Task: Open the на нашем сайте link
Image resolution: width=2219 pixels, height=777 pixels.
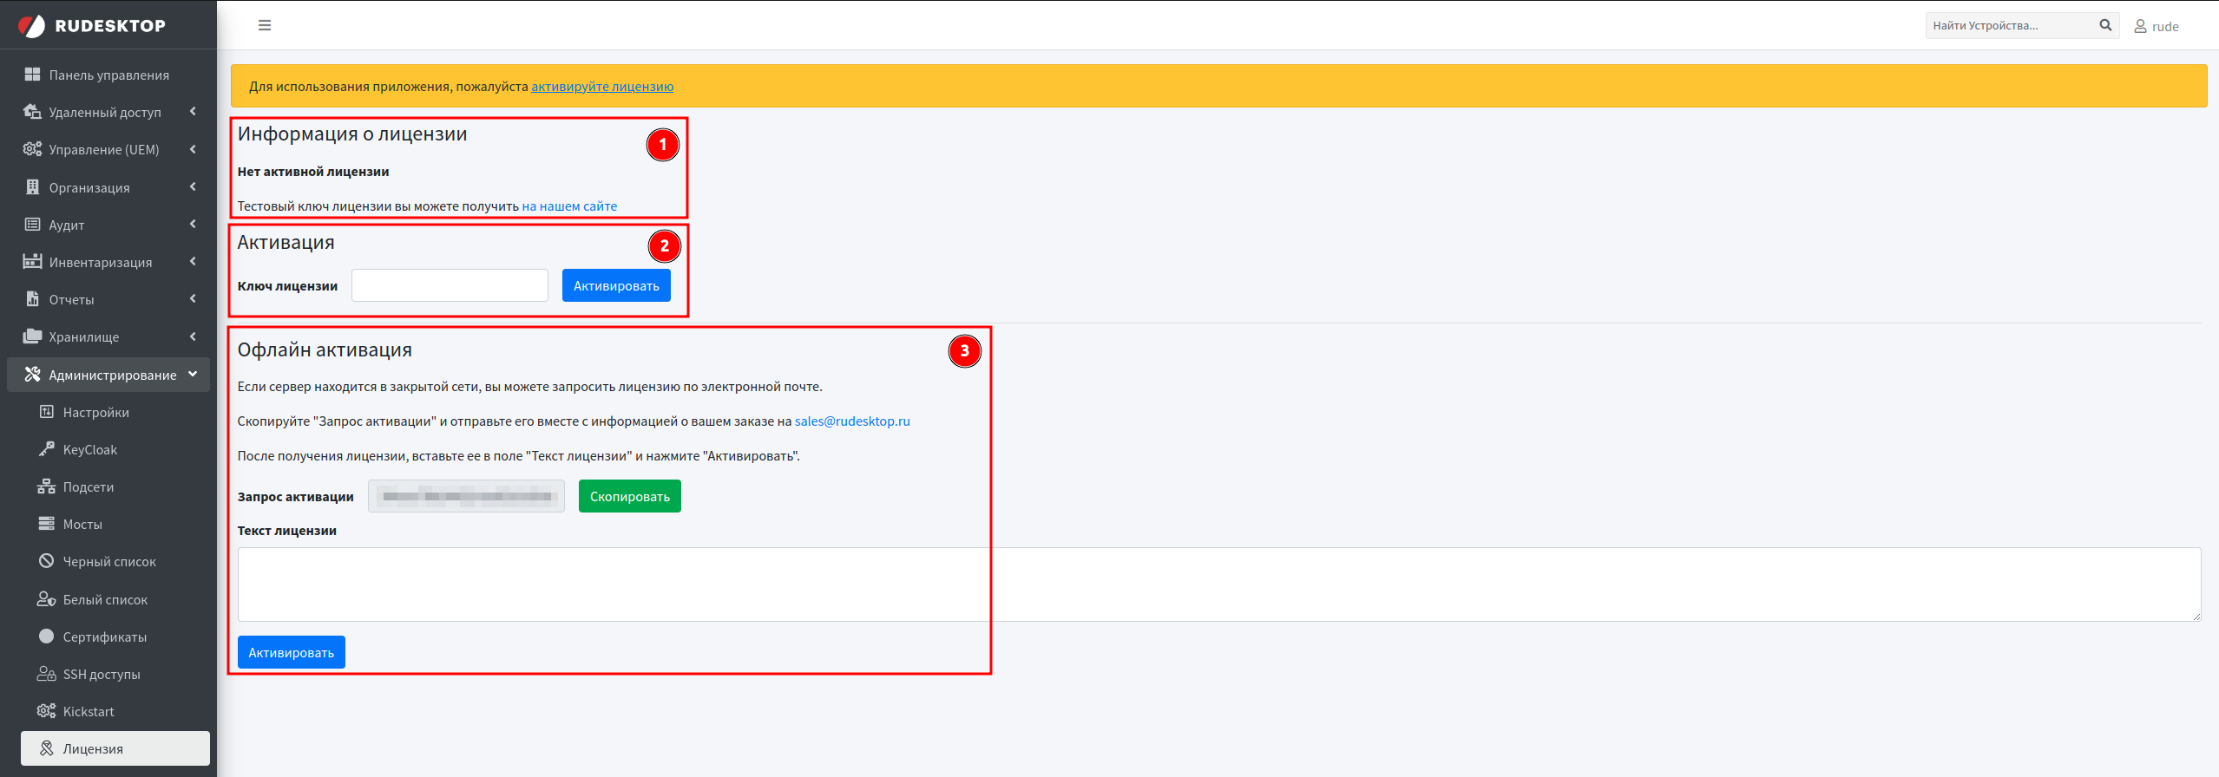Action: (x=569, y=206)
